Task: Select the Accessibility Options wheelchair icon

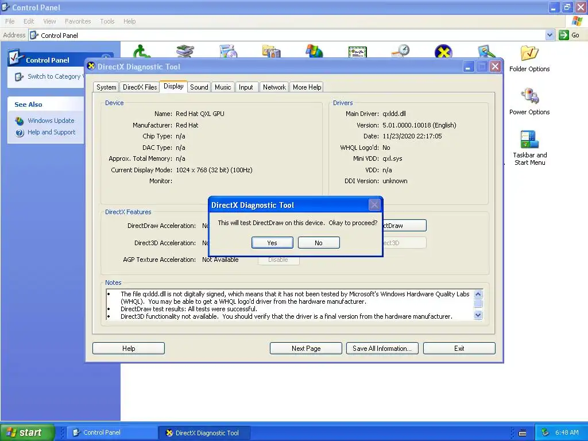Action: click(x=142, y=51)
